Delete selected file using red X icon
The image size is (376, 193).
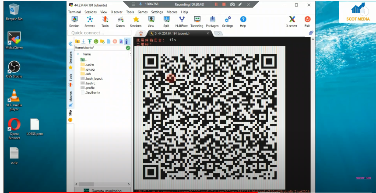click(x=115, y=41)
